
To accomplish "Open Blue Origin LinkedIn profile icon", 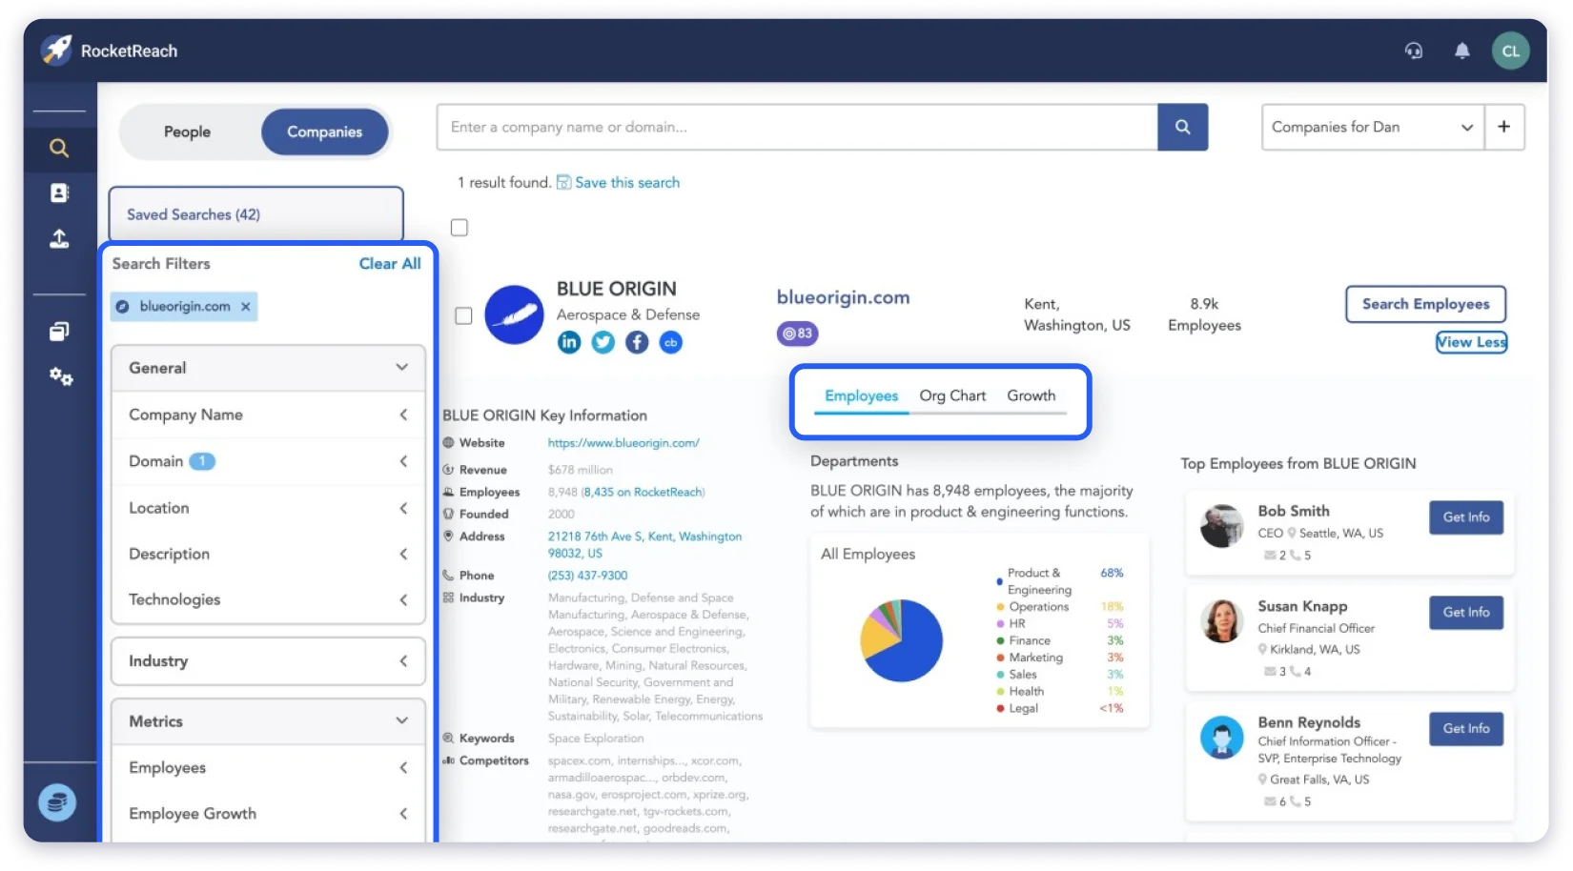I will (569, 342).
